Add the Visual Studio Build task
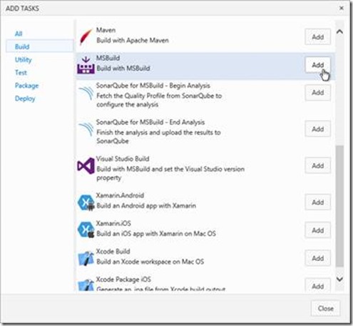This screenshot has height=326, width=353. 318,166
